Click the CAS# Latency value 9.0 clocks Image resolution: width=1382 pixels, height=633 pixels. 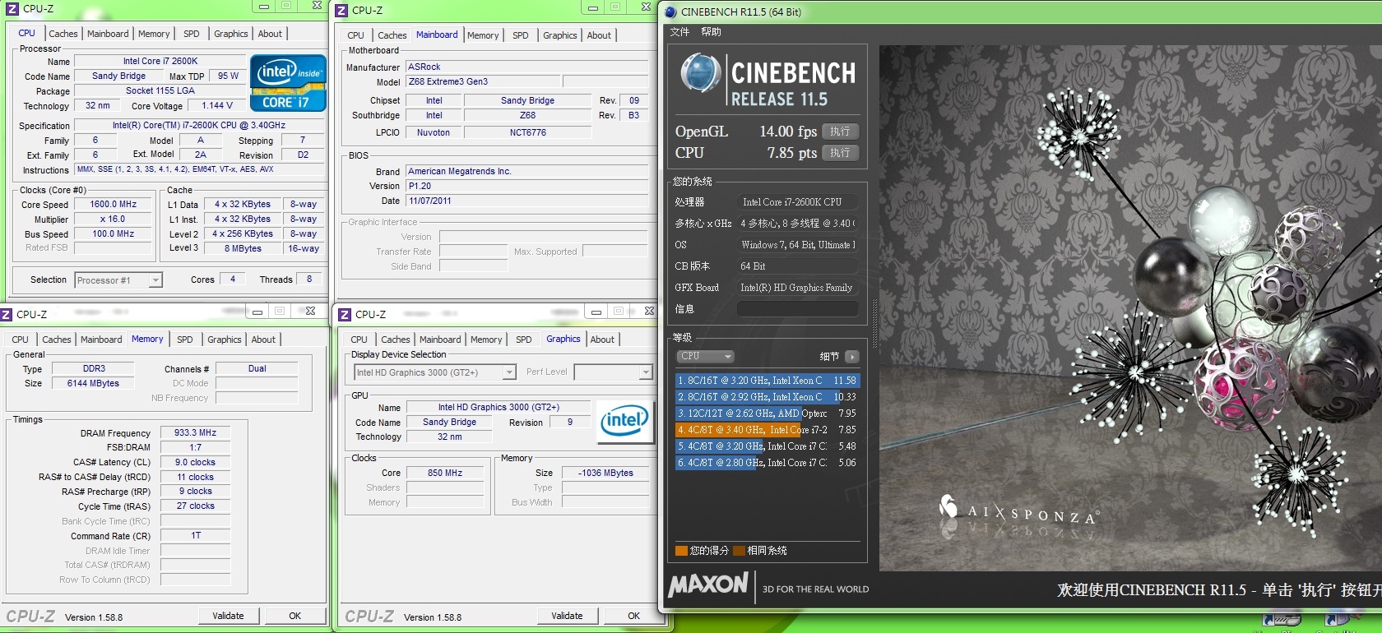[195, 463]
